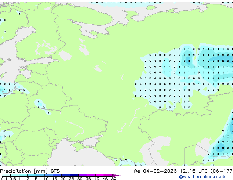233x180 pixels.
Task: Select the 5–10 mm legend swatch
Action: pos(40,175)
